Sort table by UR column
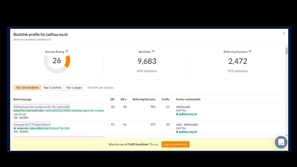 (123, 99)
